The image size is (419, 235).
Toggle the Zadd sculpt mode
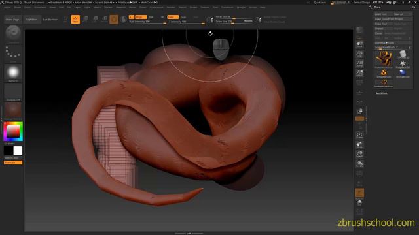(173, 17)
